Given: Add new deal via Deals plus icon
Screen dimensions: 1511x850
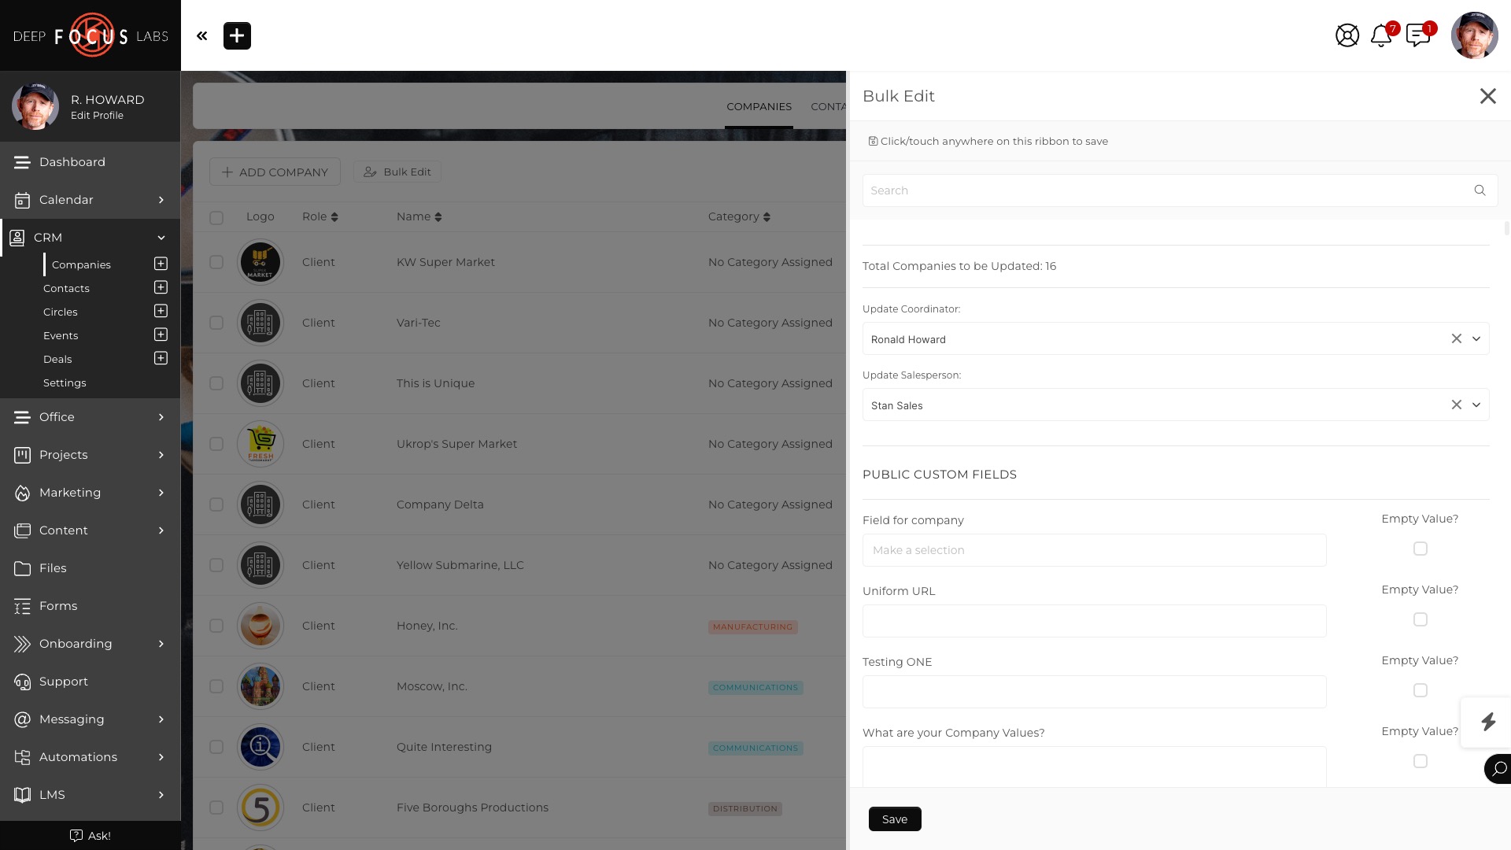Looking at the screenshot, I should coord(161,358).
